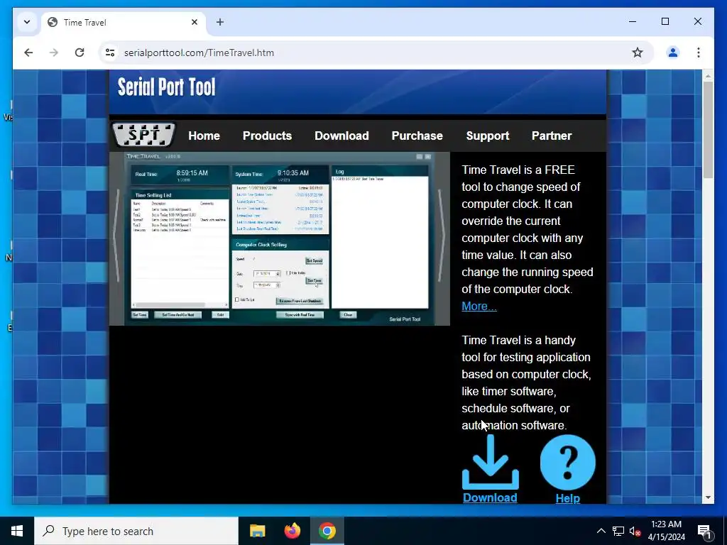This screenshot has width=727, height=545.
Task: Click the Serial Port Tool header title
Action: 166,87
